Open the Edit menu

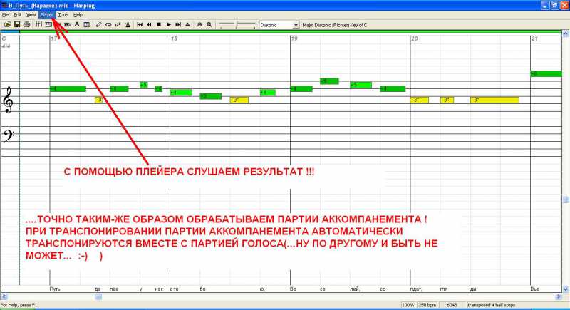coord(17,15)
